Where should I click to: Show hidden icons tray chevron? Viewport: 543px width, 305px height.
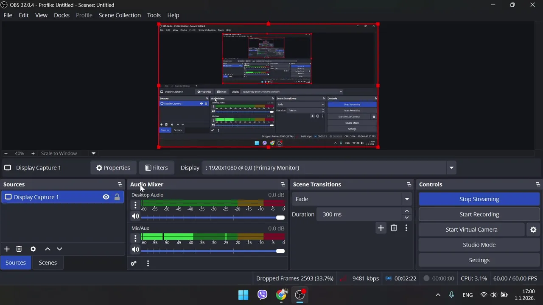[x=438, y=295]
